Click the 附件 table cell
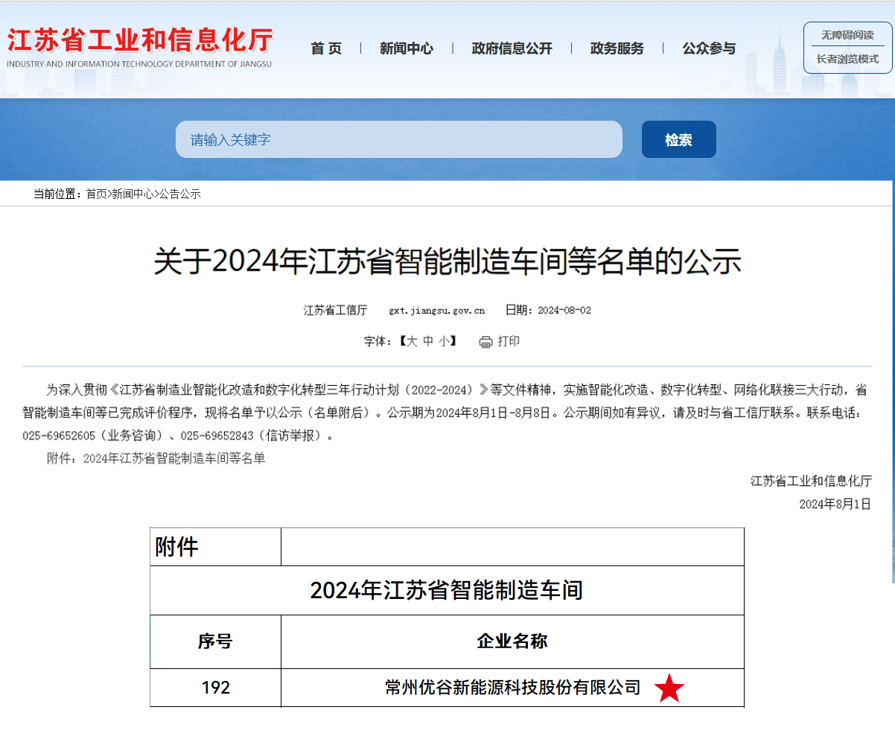The height and width of the screenshot is (745, 895). 215,547
